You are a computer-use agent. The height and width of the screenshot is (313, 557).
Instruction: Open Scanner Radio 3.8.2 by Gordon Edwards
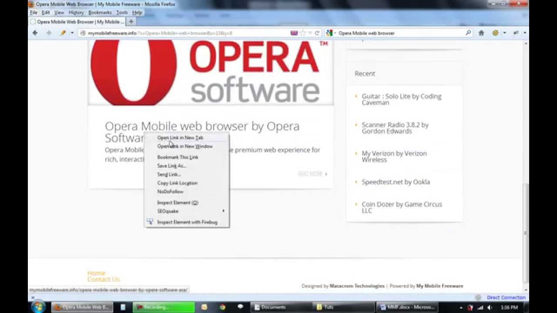(x=395, y=128)
